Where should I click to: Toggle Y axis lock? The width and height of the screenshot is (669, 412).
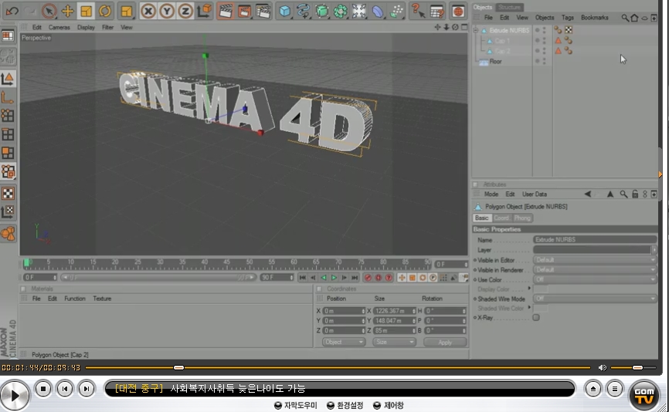pyautogui.click(x=167, y=11)
